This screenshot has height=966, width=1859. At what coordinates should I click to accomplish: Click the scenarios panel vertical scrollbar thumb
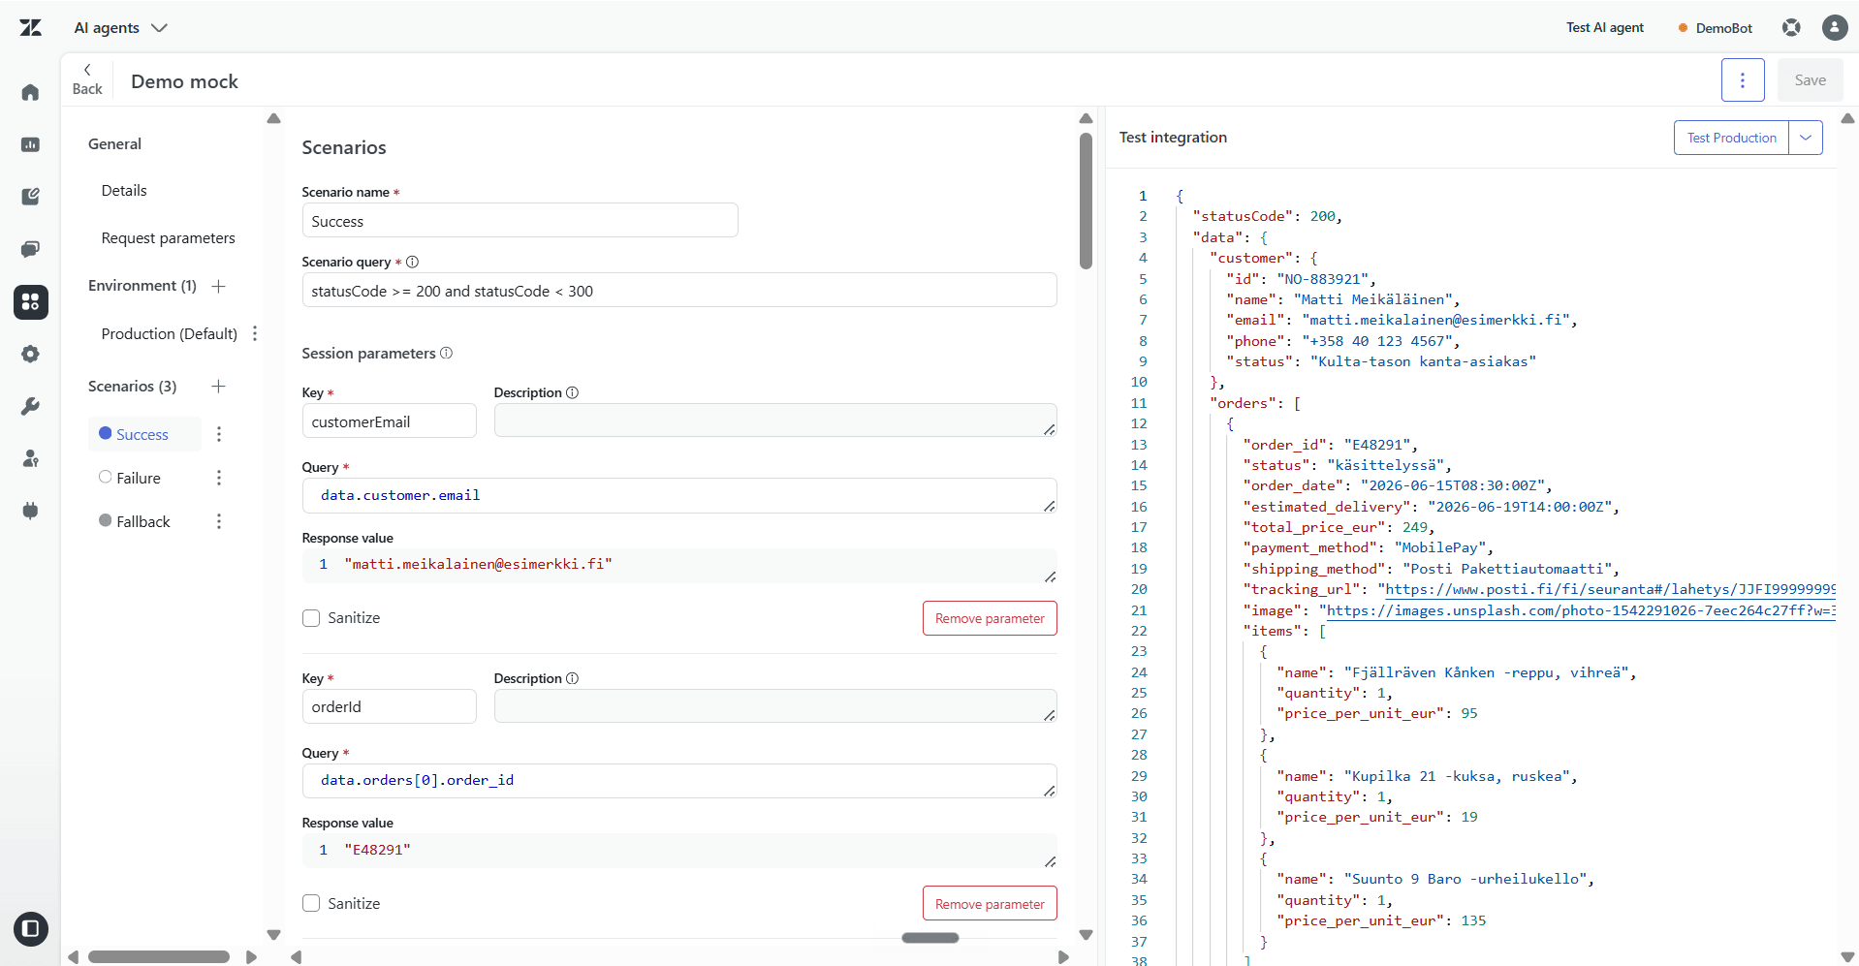1086,201
